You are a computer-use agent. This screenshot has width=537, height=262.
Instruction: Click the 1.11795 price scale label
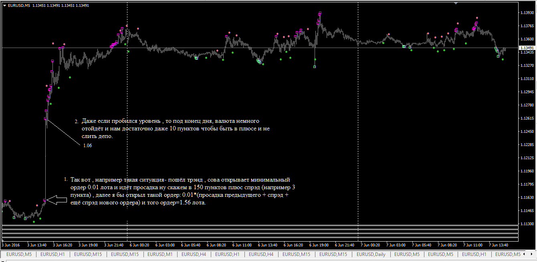click(x=526, y=184)
